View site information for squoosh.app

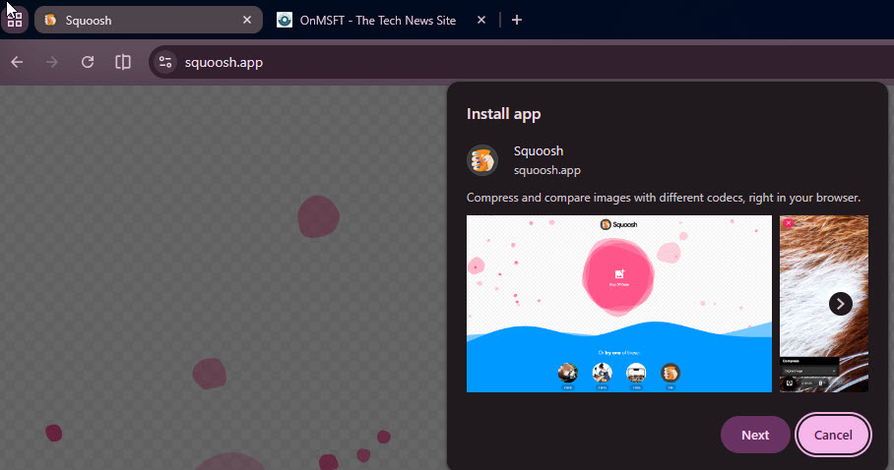coord(165,62)
